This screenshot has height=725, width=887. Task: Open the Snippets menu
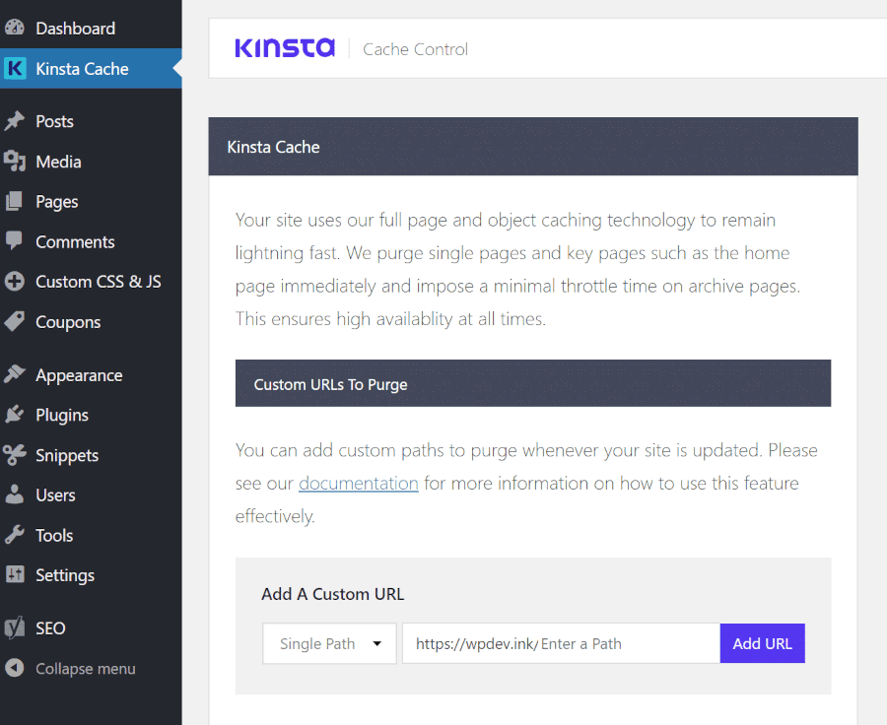coord(91,455)
